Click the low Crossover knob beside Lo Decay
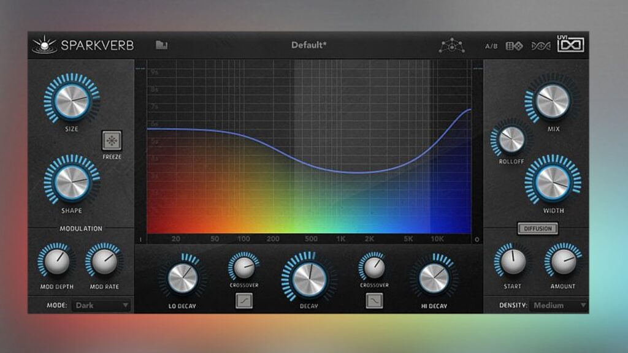The height and width of the screenshot is (353, 628). (x=244, y=268)
